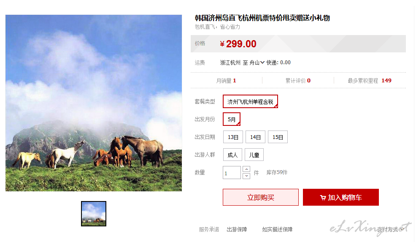
Task: Click the shopping cart icon on the red button
Action: (323, 198)
